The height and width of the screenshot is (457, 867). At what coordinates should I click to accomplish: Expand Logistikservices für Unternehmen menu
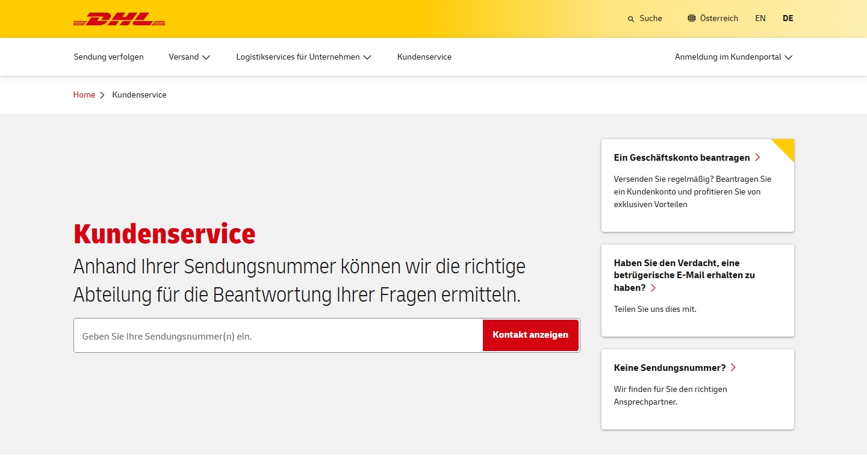[303, 57]
